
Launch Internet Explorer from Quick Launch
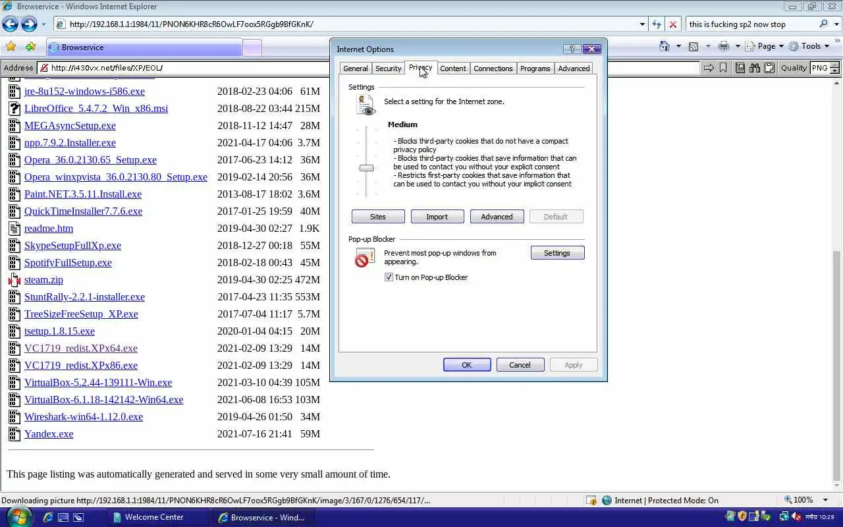[x=48, y=518]
